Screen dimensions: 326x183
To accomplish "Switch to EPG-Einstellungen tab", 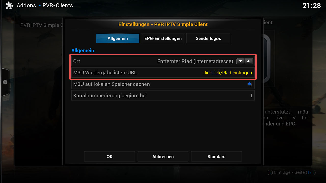I will click(163, 38).
